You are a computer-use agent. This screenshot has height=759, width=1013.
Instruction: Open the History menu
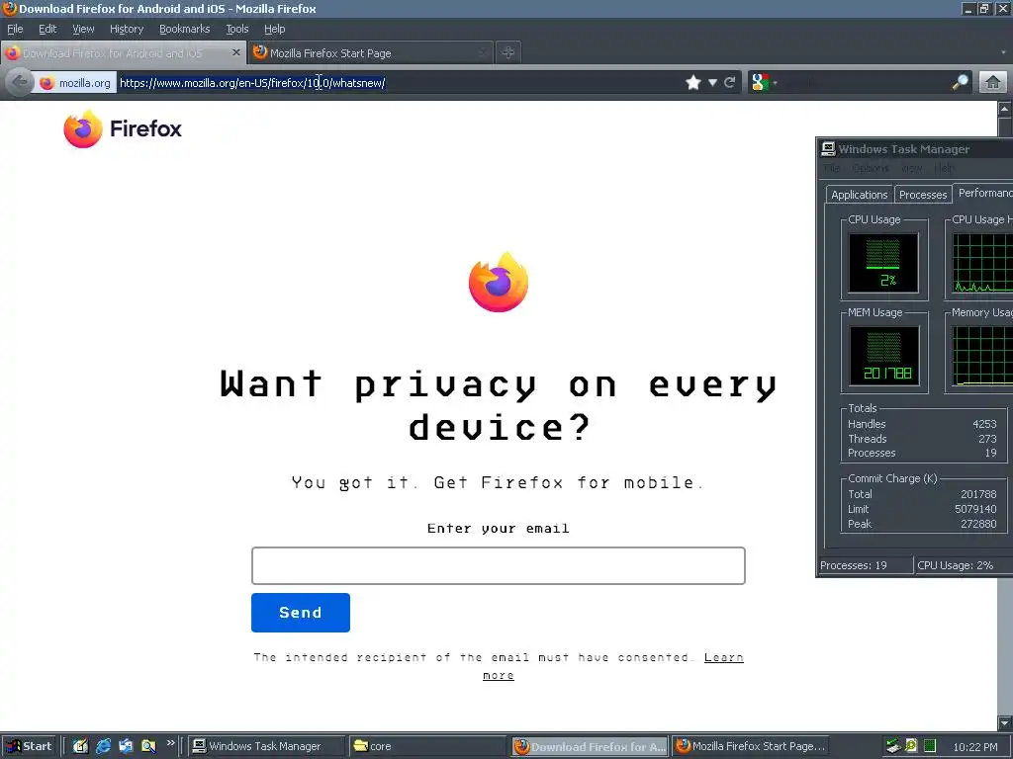pos(126,29)
